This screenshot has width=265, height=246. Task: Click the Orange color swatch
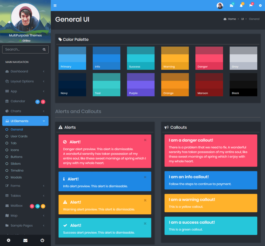tap(175, 85)
